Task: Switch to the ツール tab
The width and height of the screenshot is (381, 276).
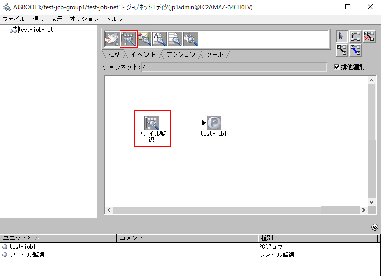Action: tap(214, 55)
